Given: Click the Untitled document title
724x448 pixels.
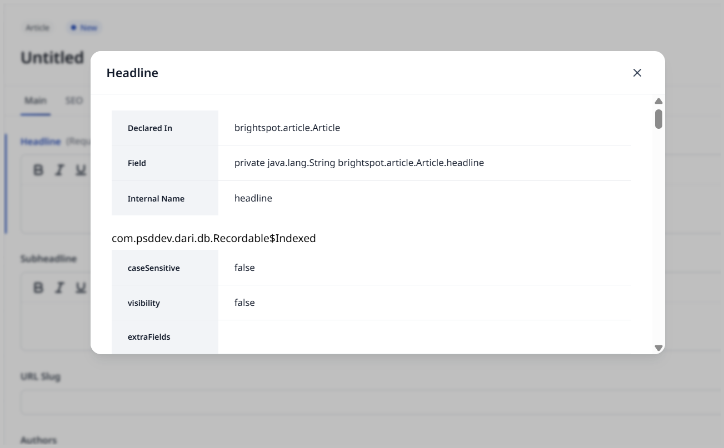Looking at the screenshot, I should [x=52, y=57].
